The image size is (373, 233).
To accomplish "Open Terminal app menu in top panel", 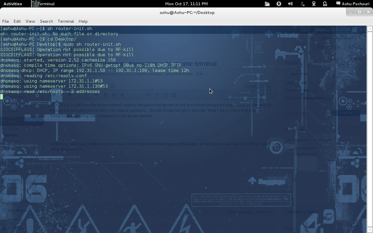I will pos(43,4).
